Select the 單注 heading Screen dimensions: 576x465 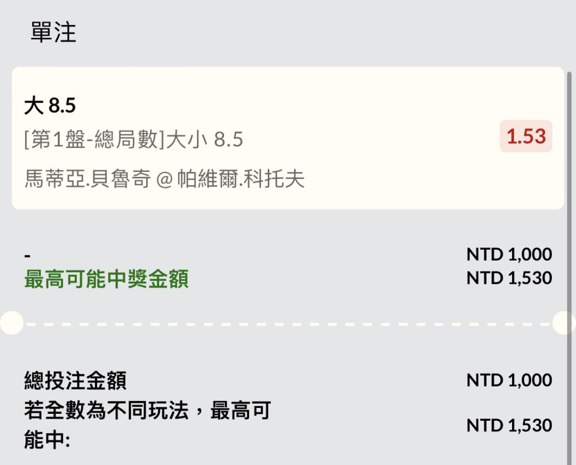pos(53,32)
